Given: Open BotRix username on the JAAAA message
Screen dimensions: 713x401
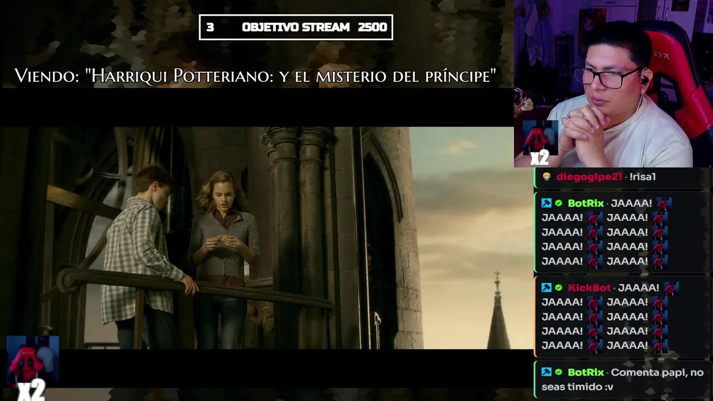Looking at the screenshot, I should coord(585,203).
